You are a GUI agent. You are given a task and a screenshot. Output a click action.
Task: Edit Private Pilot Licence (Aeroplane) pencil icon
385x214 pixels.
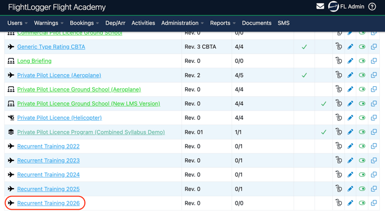point(350,75)
